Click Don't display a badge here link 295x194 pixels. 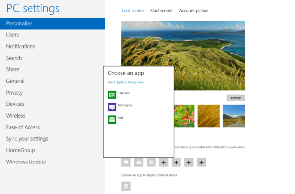click(125, 82)
